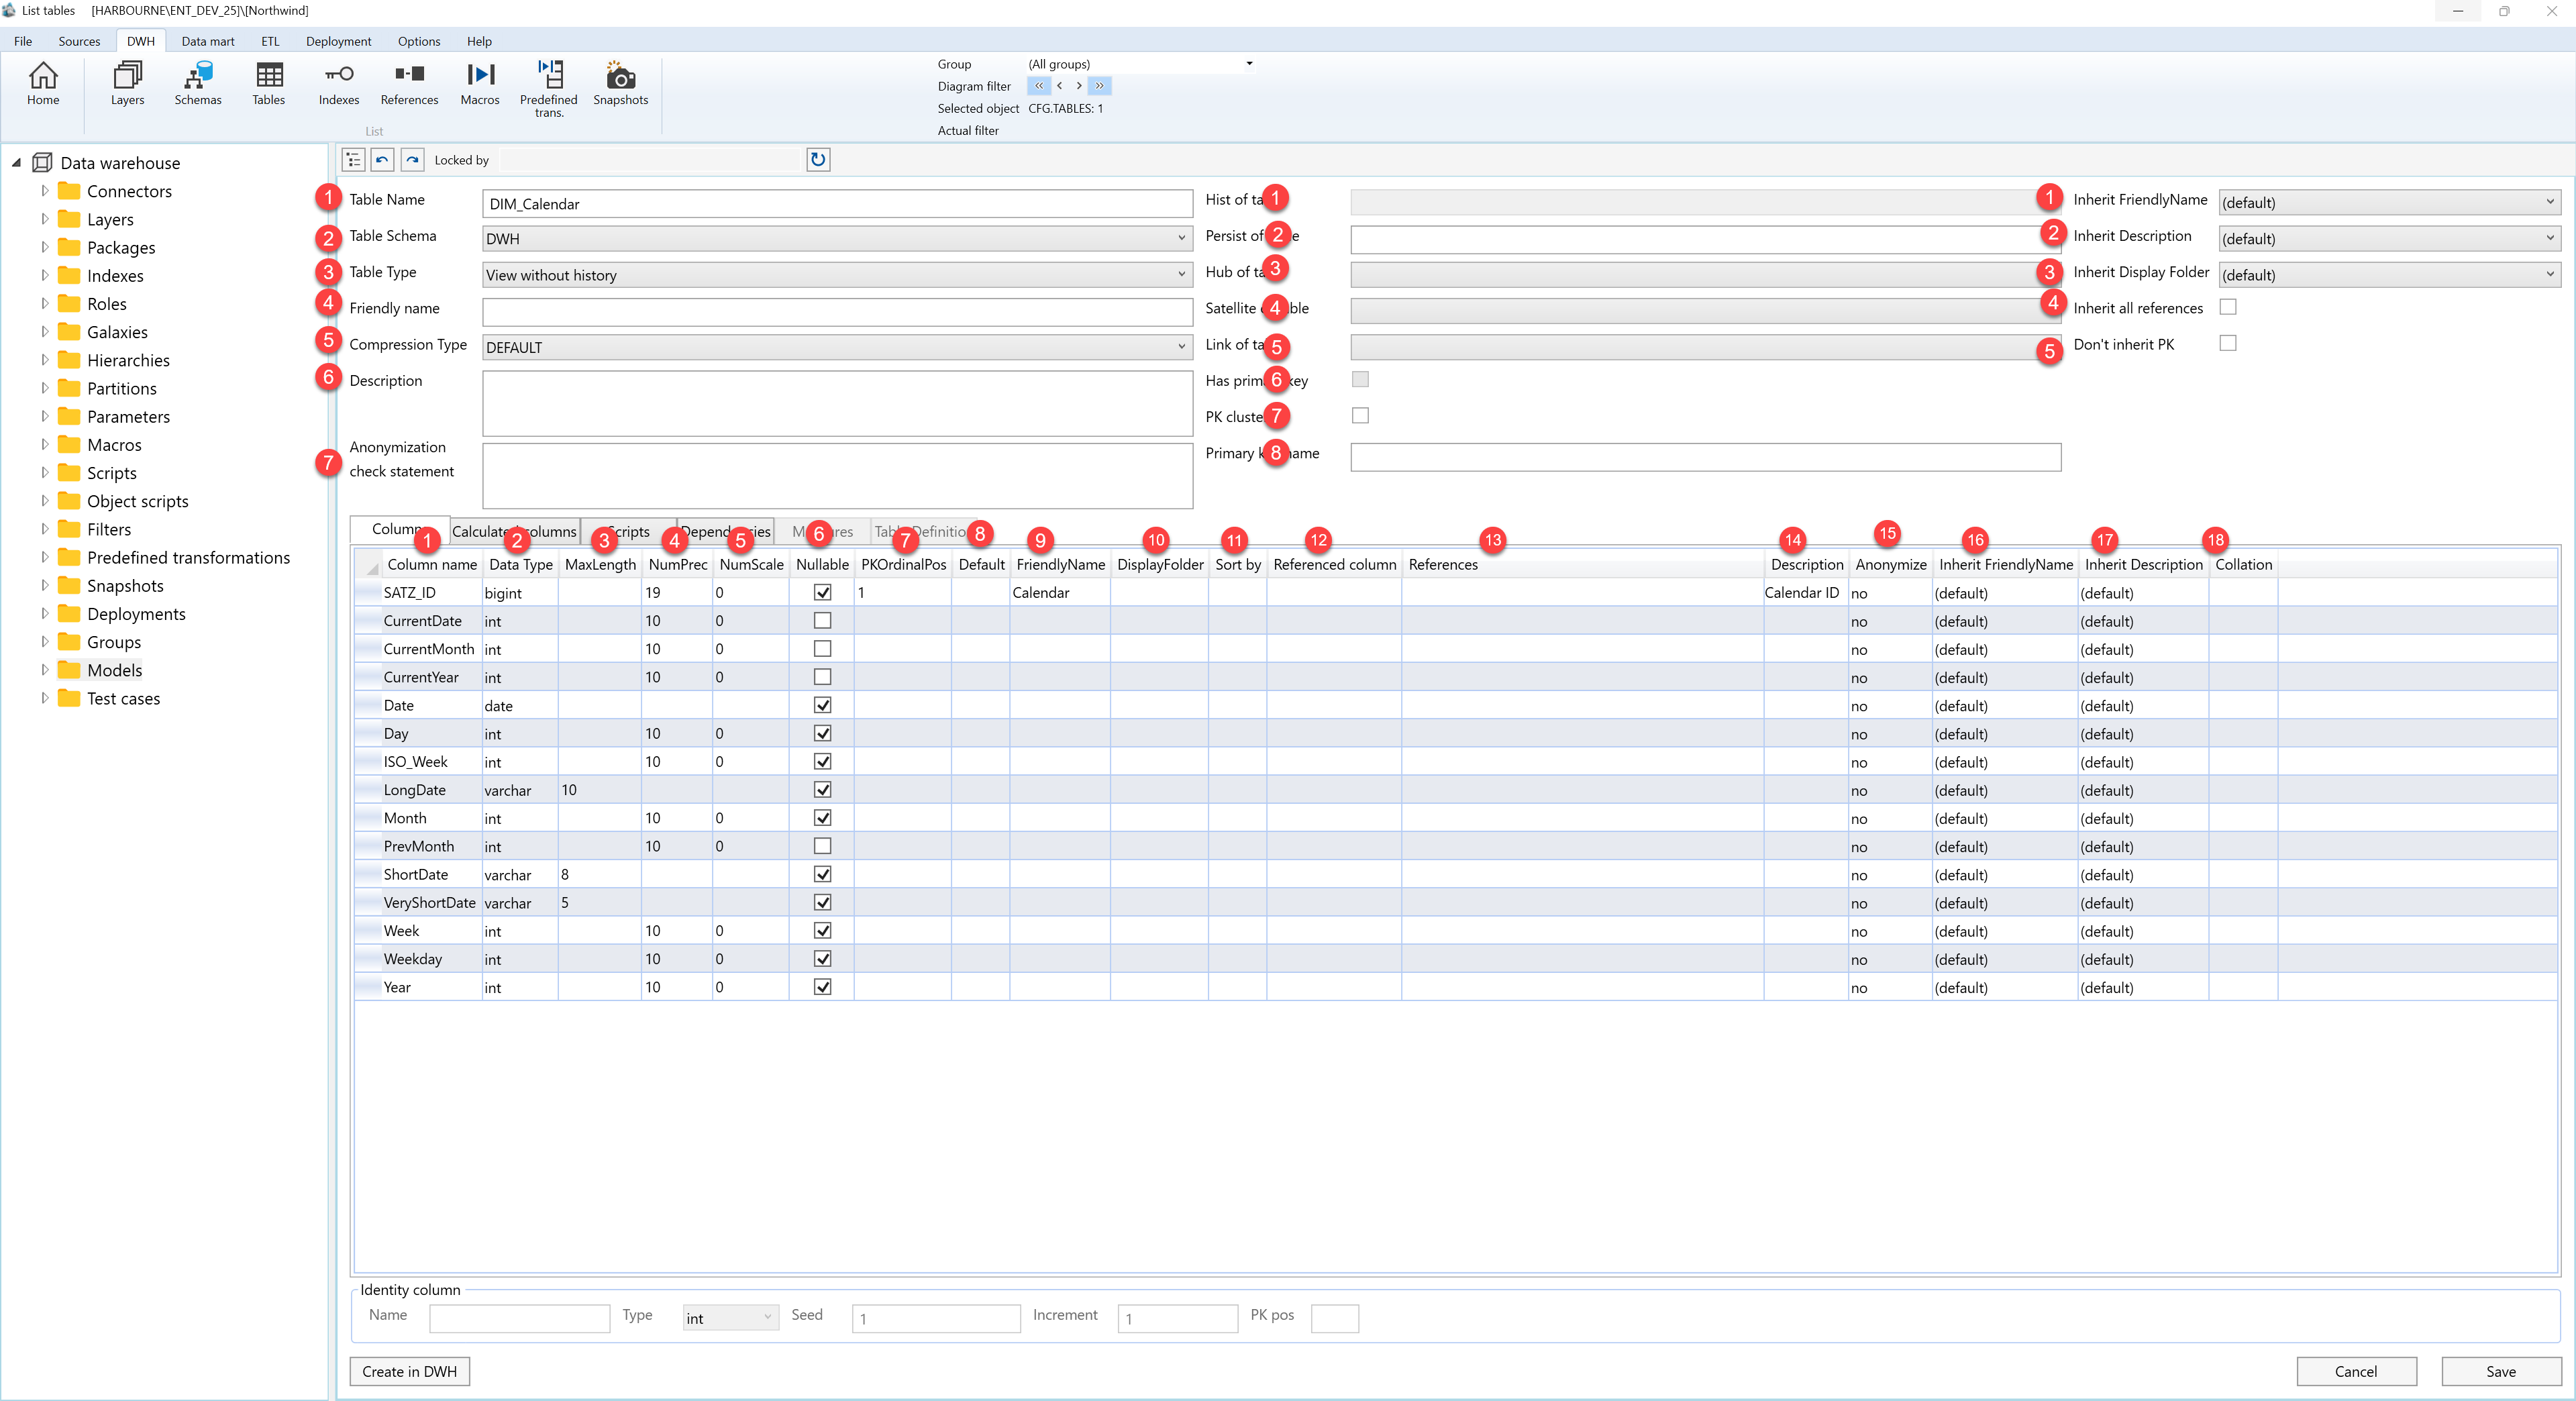Toggle Nullable for SATZ_ID row
This screenshot has width=2576, height=1401.
822,592
